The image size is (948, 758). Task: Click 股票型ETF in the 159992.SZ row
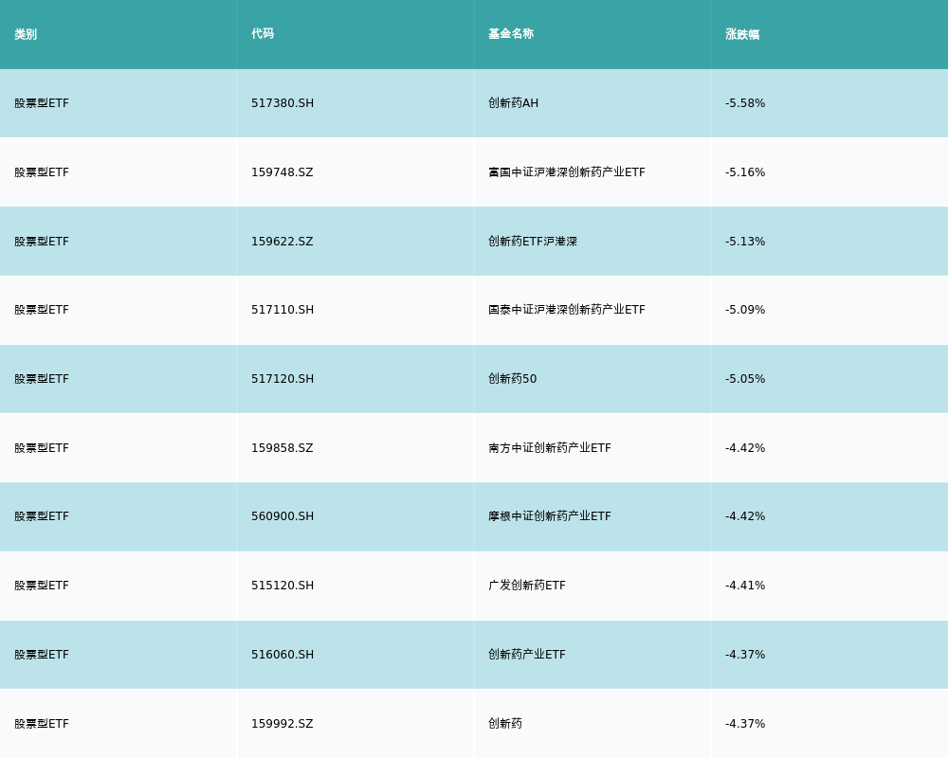(42, 724)
